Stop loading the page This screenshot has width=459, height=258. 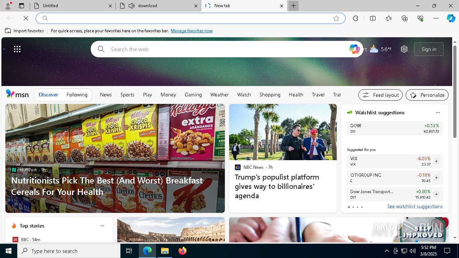pos(26,18)
